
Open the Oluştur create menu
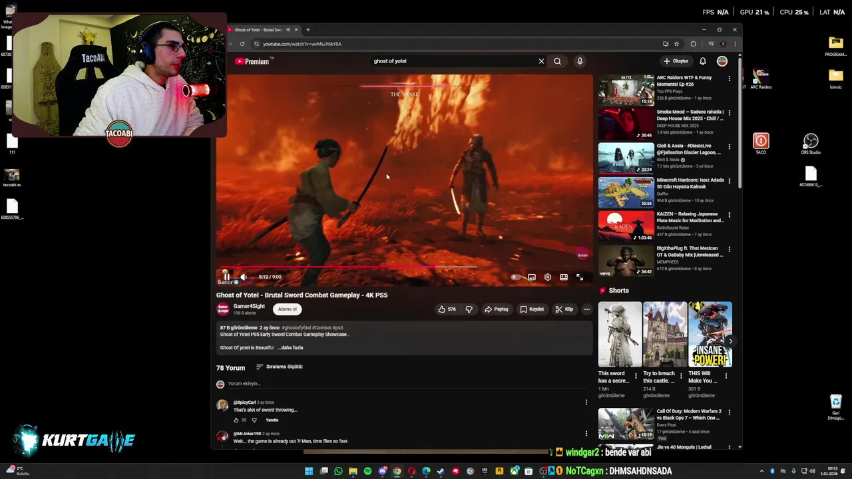click(x=676, y=61)
